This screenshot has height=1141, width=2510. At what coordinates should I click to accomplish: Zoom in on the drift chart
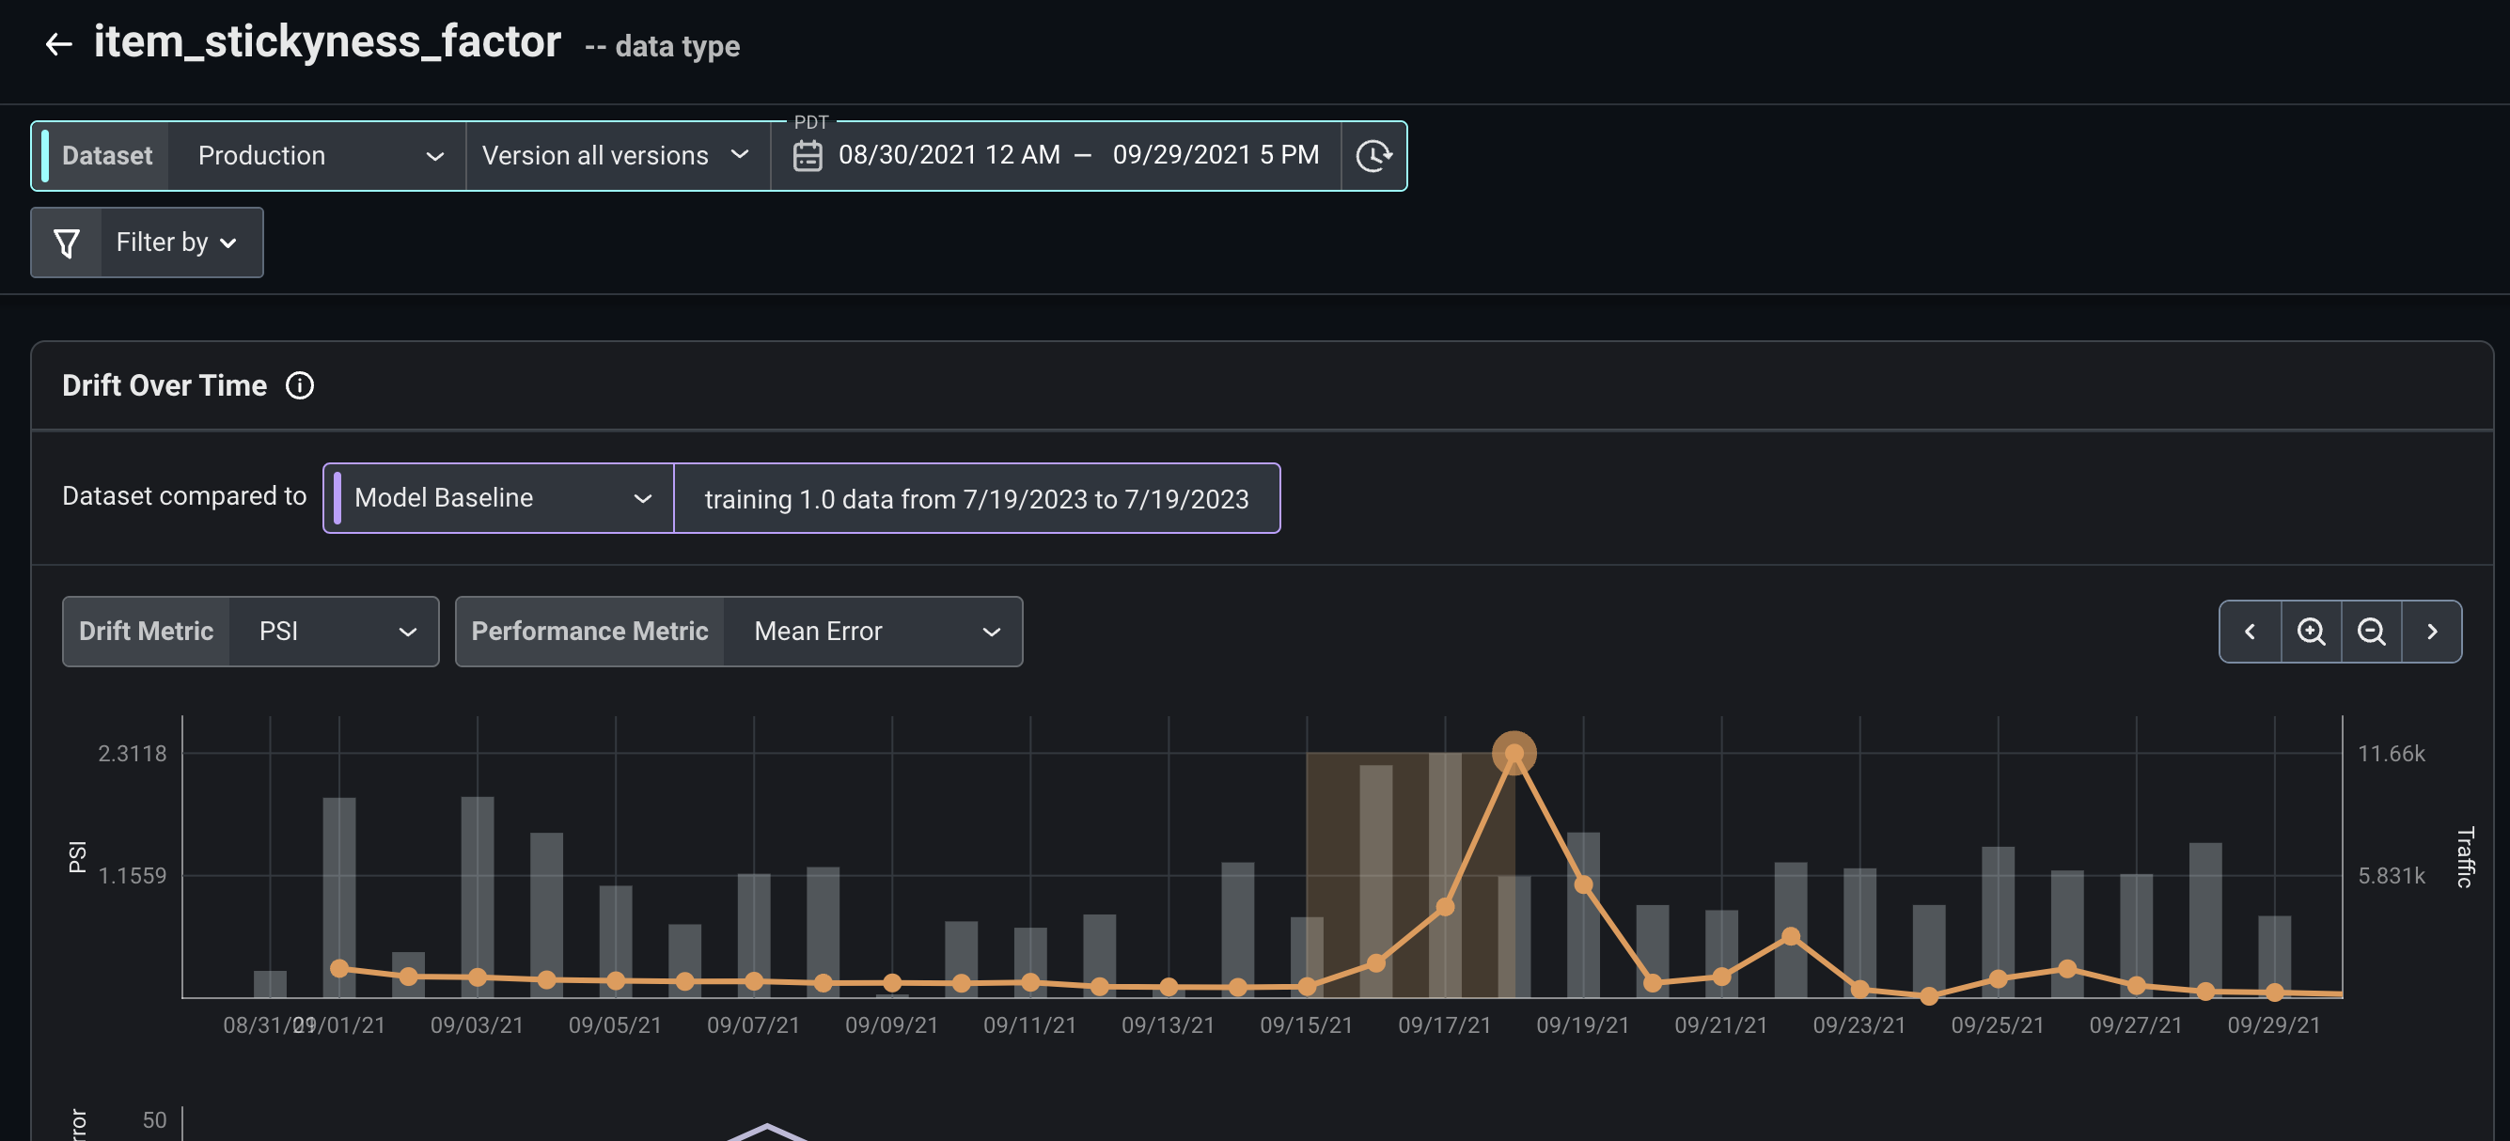coord(2311,632)
